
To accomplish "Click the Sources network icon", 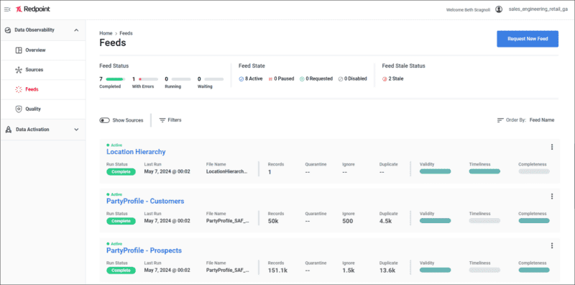I will (x=19, y=70).
